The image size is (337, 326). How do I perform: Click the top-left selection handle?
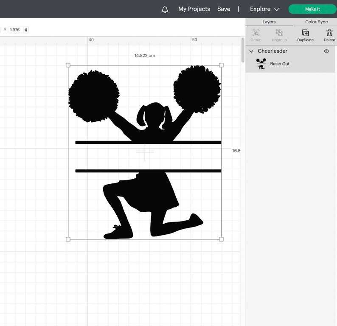68,65
